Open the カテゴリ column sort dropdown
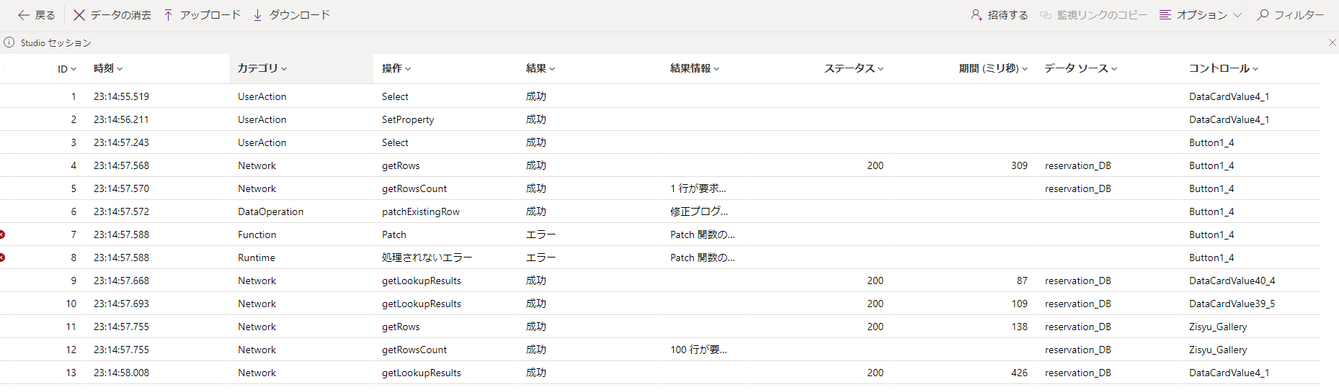The height and width of the screenshot is (392, 1339). point(262,68)
